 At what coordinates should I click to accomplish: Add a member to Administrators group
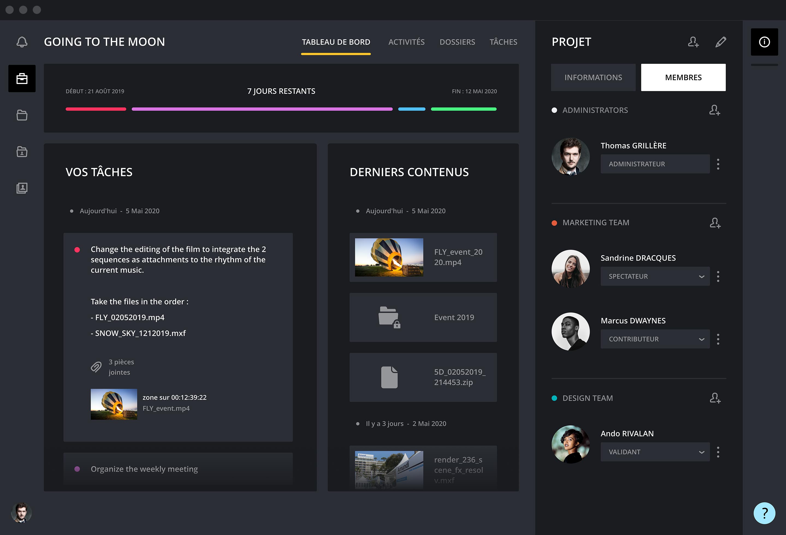(x=715, y=110)
